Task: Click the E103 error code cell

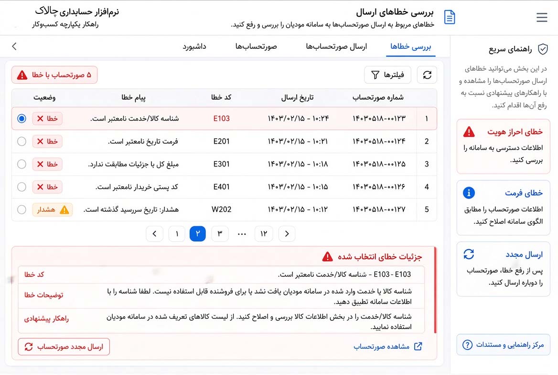Action: pos(221,119)
